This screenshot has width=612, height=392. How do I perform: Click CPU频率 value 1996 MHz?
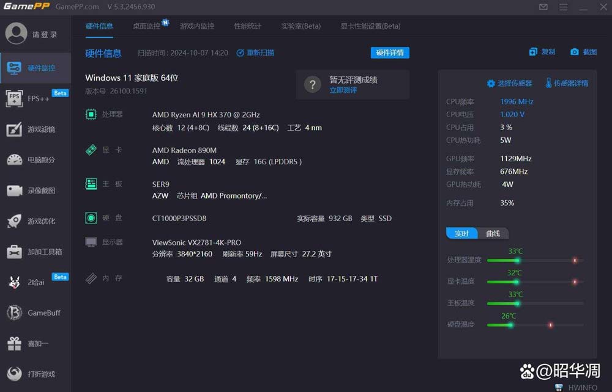517,101
